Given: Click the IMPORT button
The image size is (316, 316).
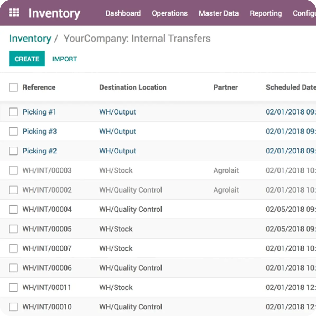Looking at the screenshot, I should pos(64,59).
